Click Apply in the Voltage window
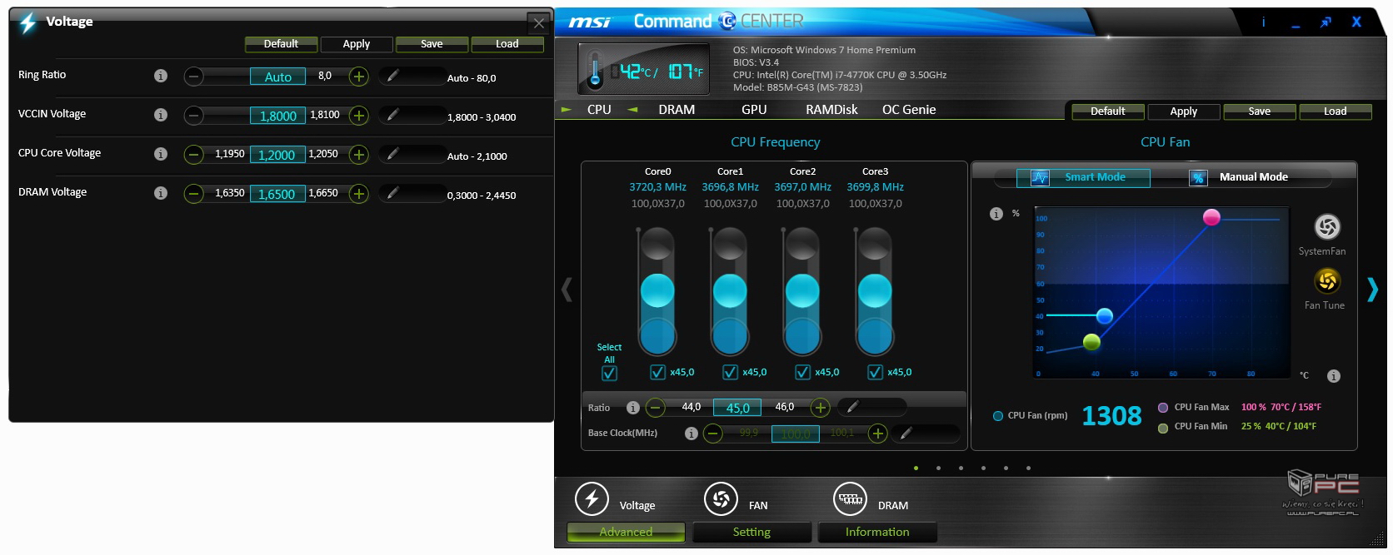 click(x=357, y=44)
